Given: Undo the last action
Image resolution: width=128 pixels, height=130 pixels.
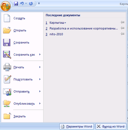Looking at the screenshot, I should click(22, 4).
